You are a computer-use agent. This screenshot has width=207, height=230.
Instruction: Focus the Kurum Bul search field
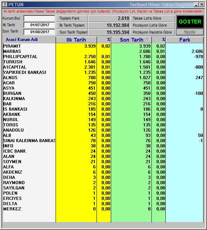(x=39, y=19)
